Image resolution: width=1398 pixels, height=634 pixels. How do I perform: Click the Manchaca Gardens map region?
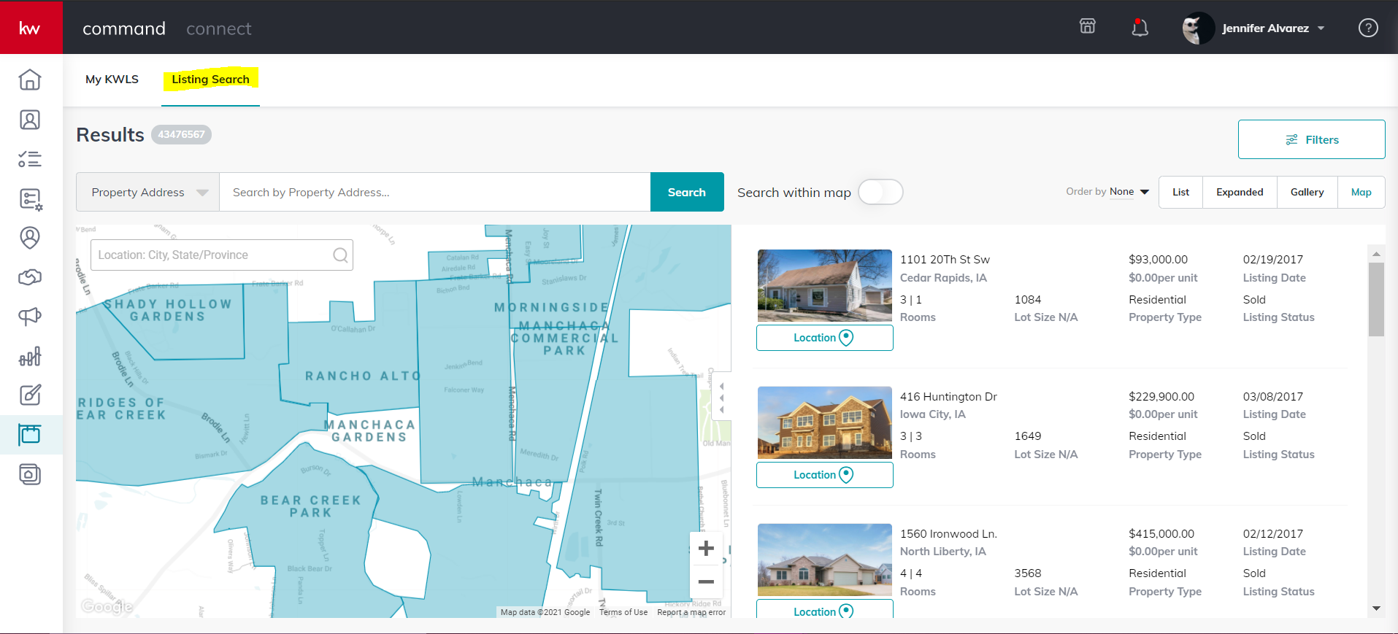coord(369,430)
